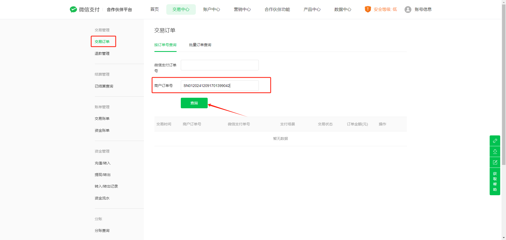
Task: Select 交易订单 in the sidebar
Action: (x=102, y=42)
